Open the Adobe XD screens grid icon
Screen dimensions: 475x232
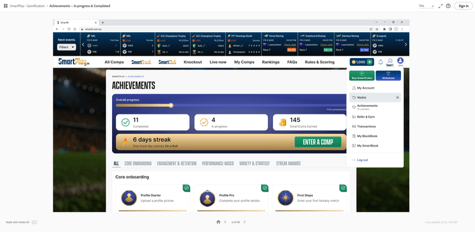(x=6, y=6)
